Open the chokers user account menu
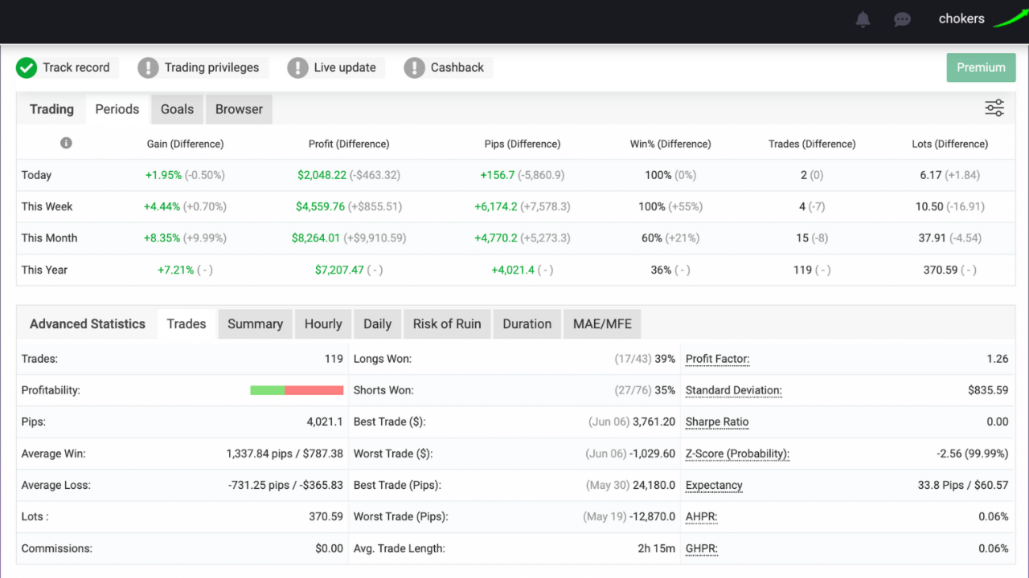Image resolution: width=1029 pixels, height=578 pixels. point(961,19)
